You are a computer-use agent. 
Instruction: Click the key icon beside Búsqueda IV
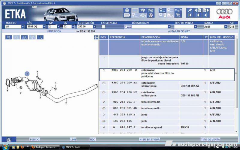click(128, 27)
